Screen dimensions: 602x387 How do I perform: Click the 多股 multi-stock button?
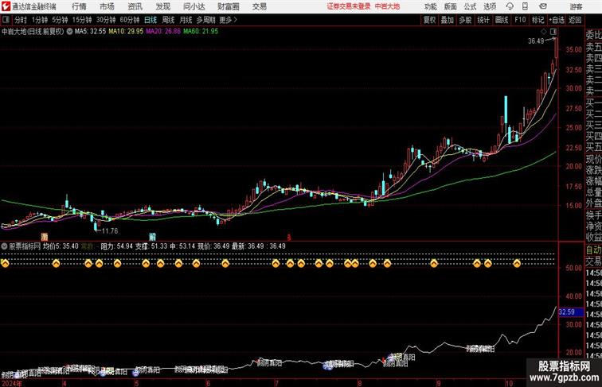(465, 20)
